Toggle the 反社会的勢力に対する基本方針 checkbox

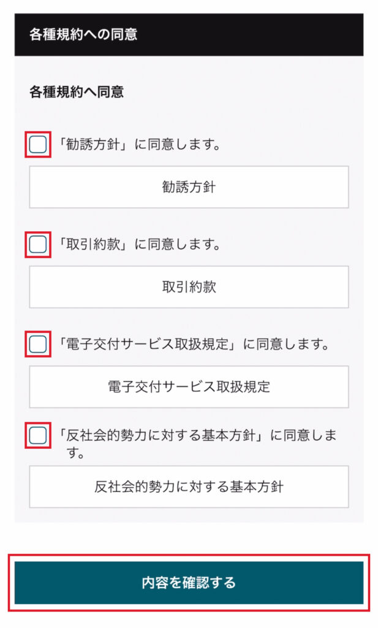[x=38, y=436]
